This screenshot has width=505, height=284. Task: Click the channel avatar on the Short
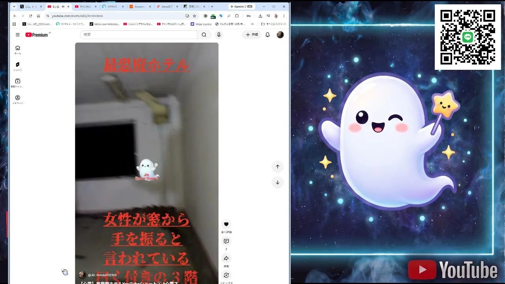[x=82, y=275]
